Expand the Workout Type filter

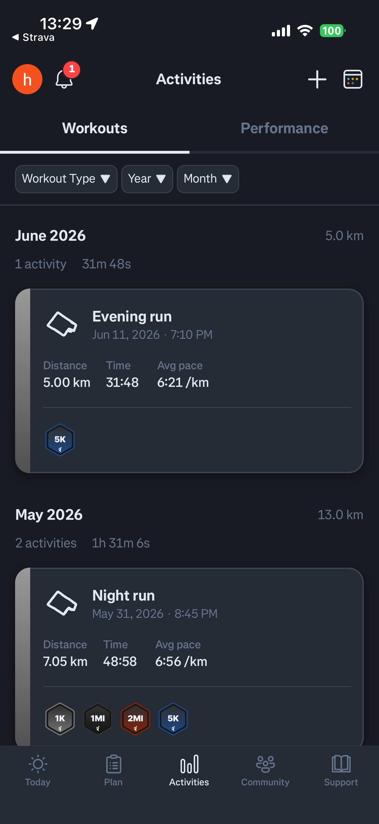pos(66,179)
